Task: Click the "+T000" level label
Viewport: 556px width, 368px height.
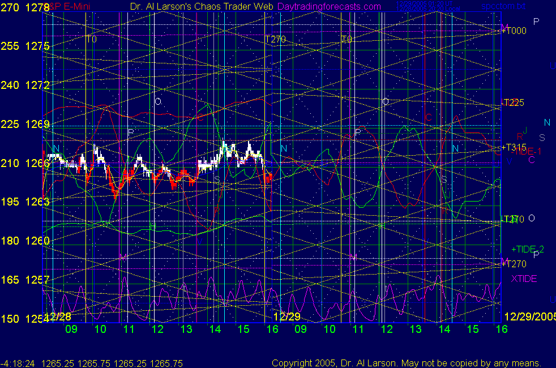Action: [514, 31]
